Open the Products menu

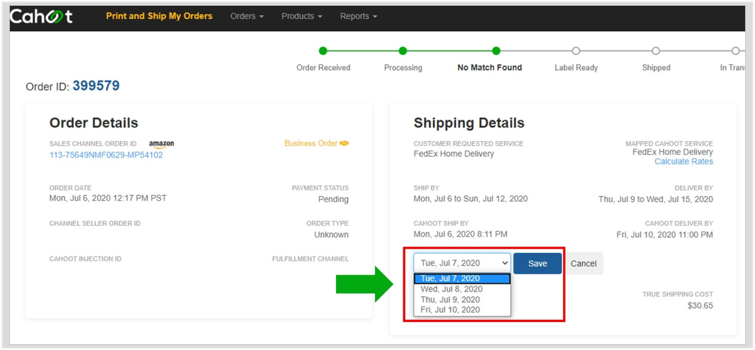tap(302, 16)
